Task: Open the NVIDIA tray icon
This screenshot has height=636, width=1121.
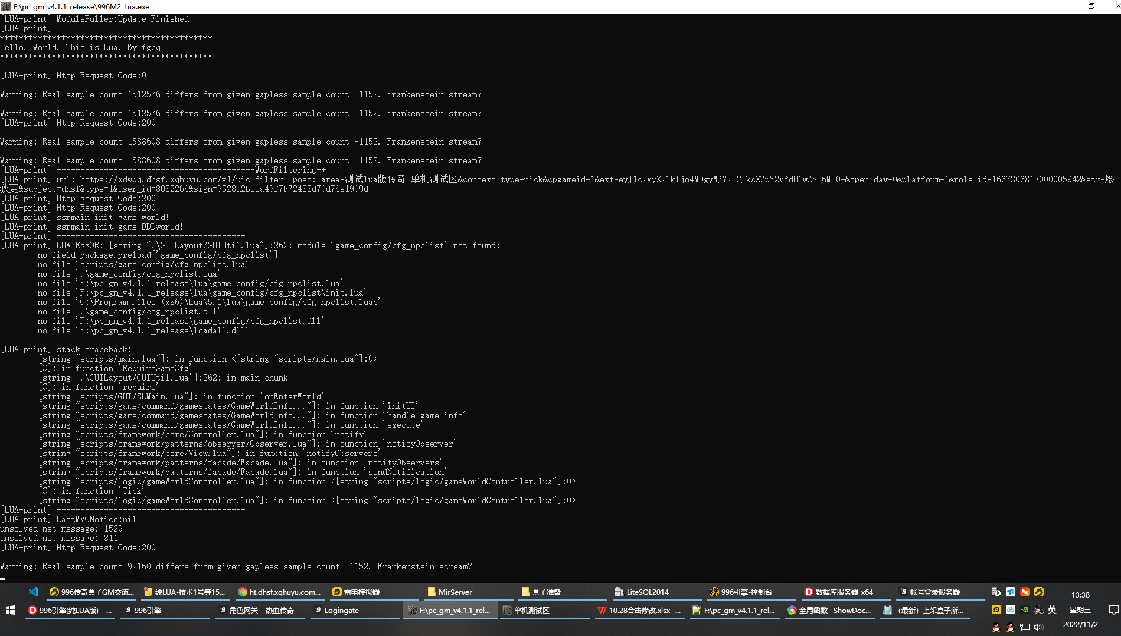Action: [x=1025, y=609]
